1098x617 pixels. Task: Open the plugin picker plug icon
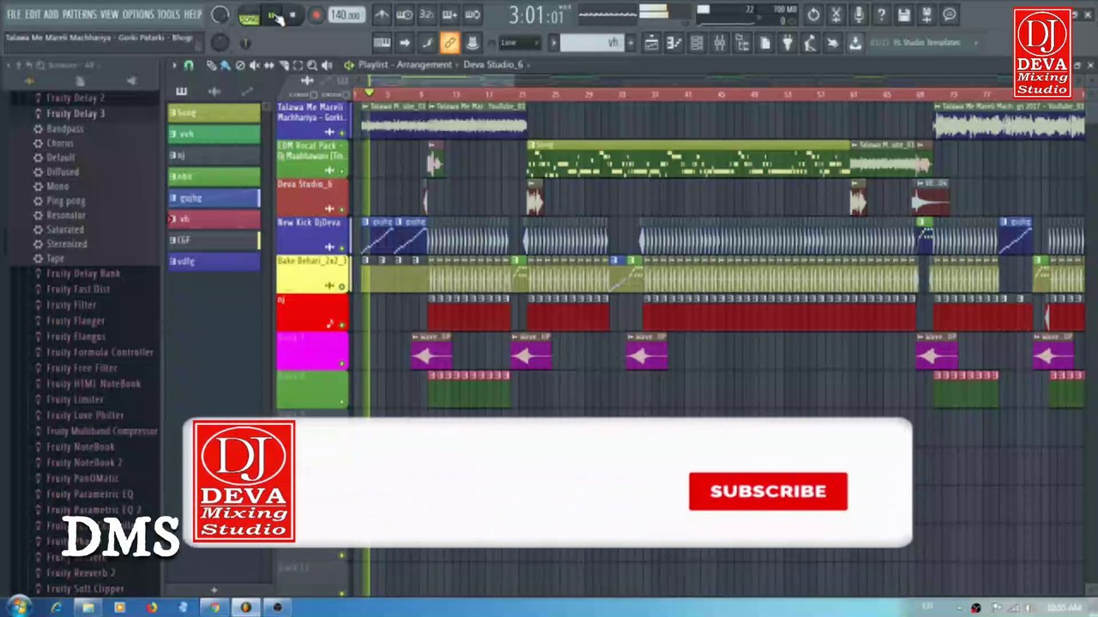point(787,43)
